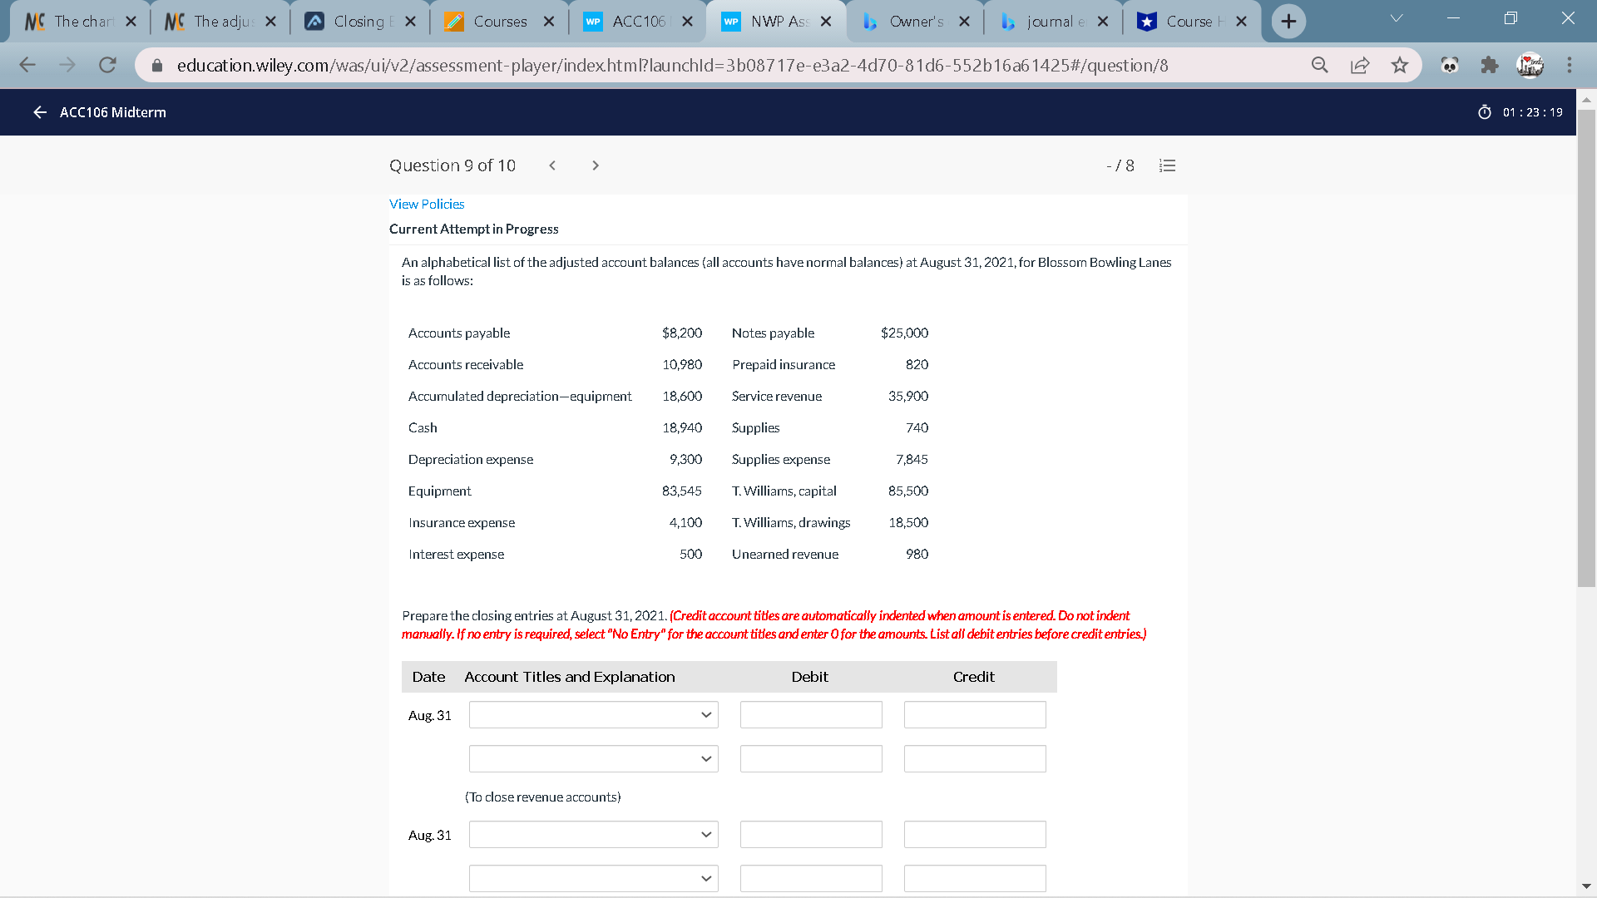Open first Aug. 31 account title dropdown
1597x898 pixels.
[x=593, y=715]
